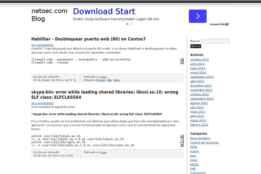The height and width of the screenshot is (174, 261).
Task: Select the first ad carousel dot
Action: click(x=127, y=24)
